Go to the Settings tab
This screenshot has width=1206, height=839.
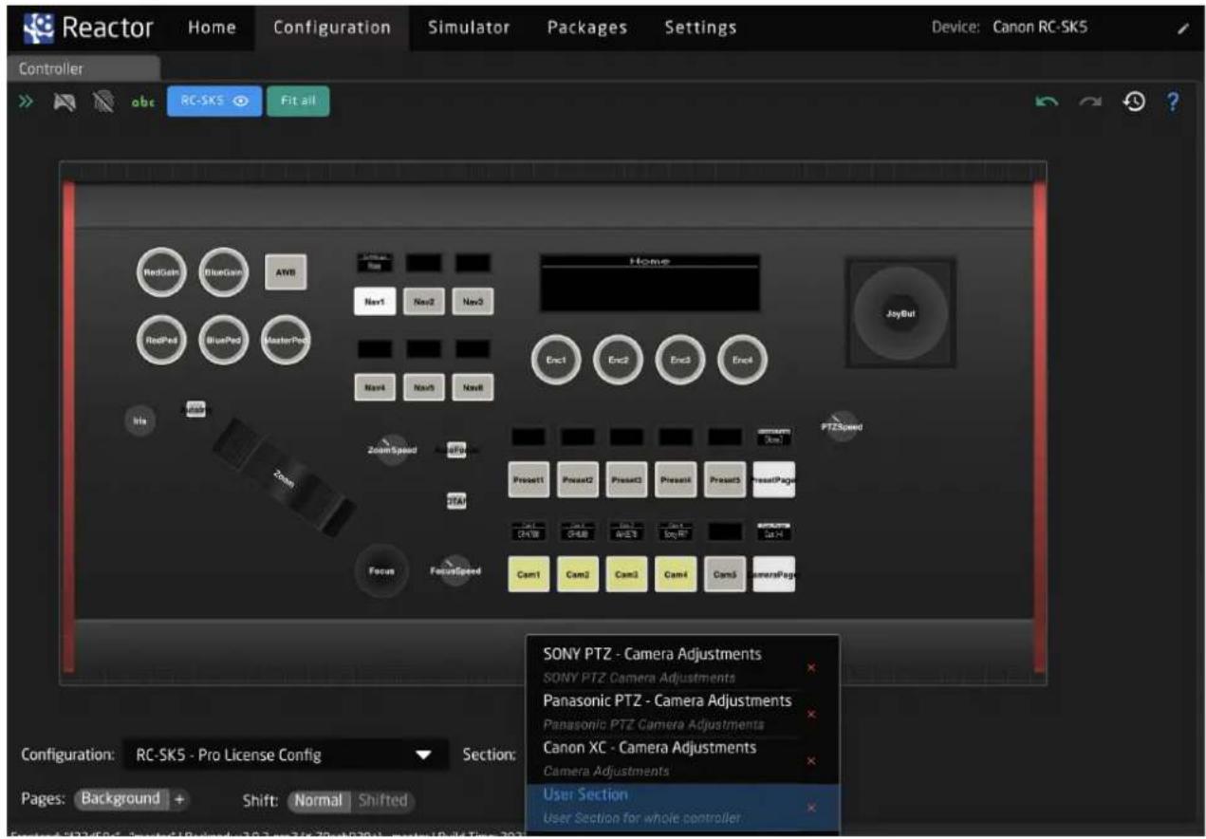[700, 28]
